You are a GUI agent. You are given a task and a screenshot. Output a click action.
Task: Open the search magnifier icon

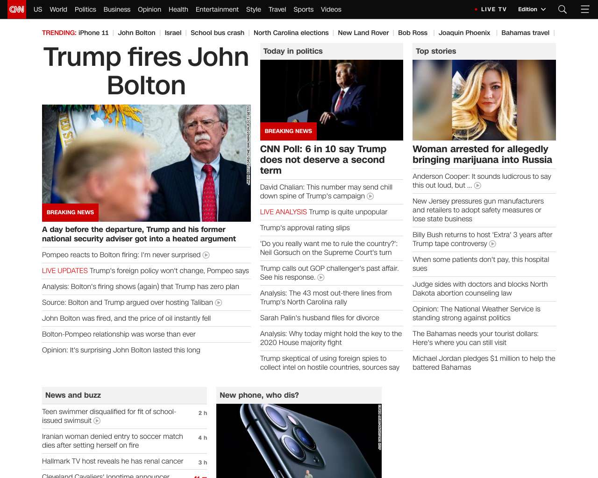pos(562,9)
